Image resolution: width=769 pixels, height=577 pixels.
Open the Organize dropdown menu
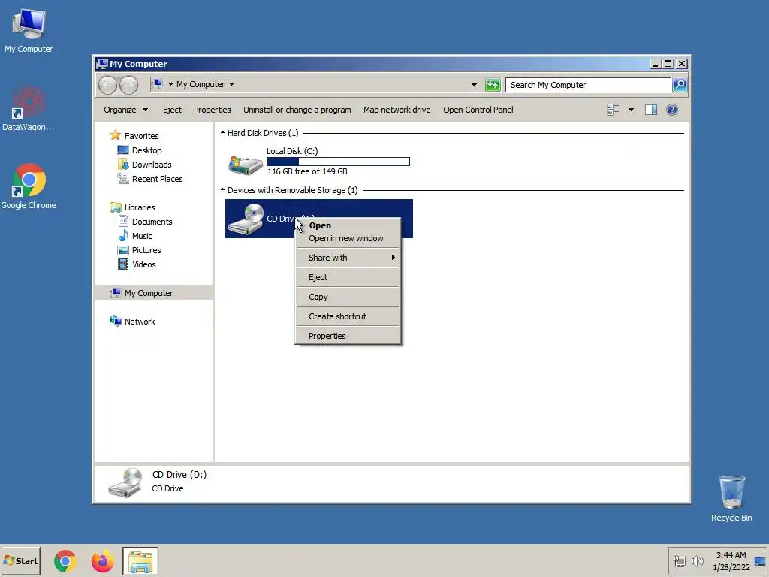point(125,110)
